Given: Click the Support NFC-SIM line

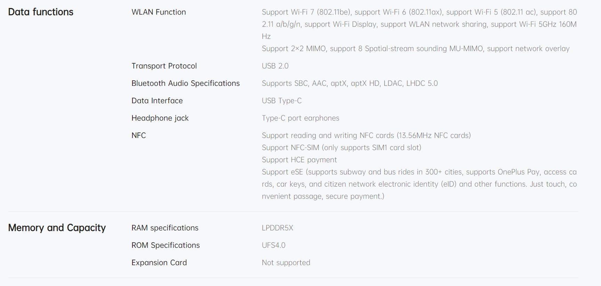Looking at the screenshot, I should pyautogui.click(x=342, y=148).
